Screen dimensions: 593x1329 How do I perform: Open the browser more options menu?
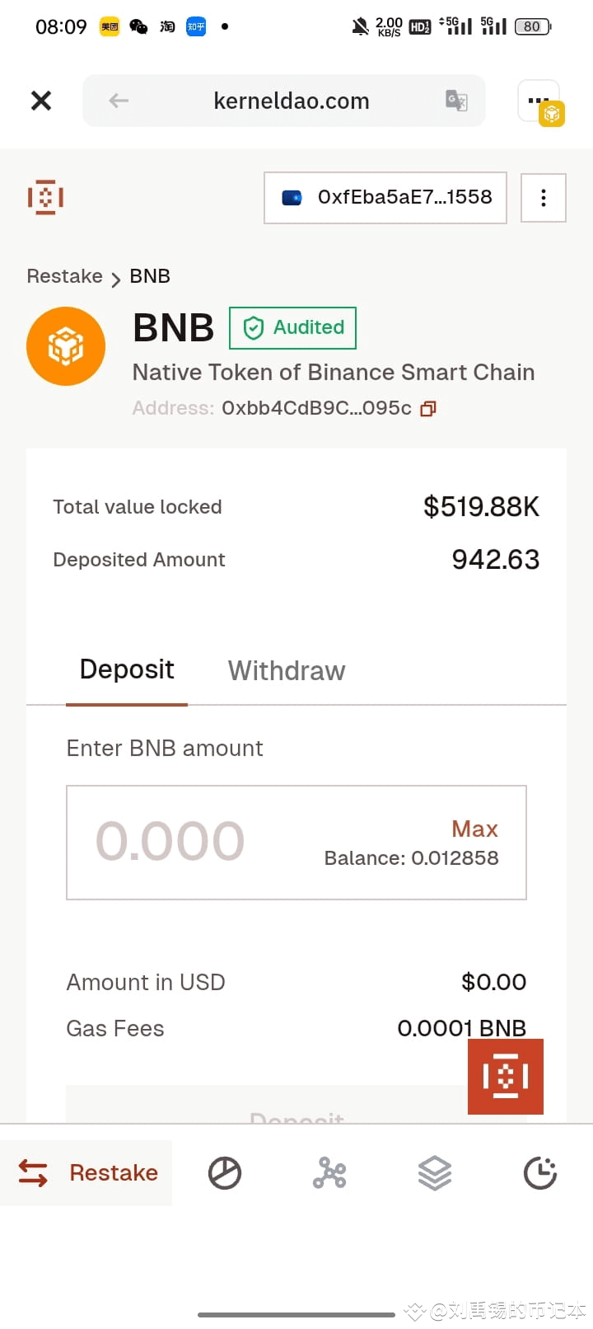coord(539,101)
